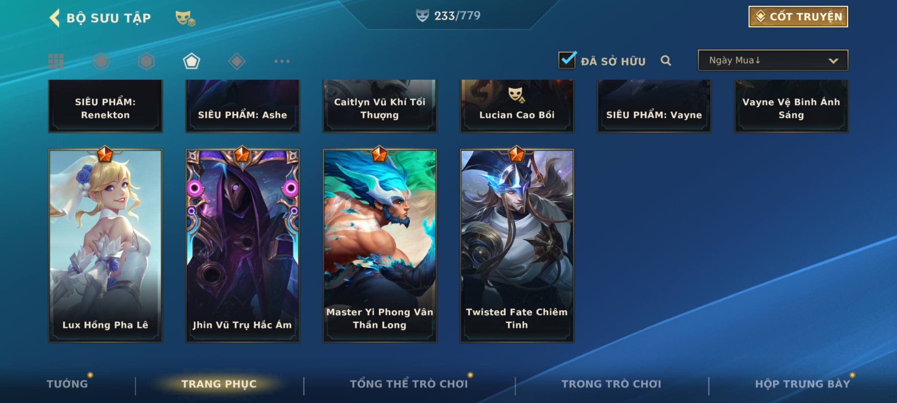
Task: Select the circular-hexagon rarity filter icon
Action: 101,61
